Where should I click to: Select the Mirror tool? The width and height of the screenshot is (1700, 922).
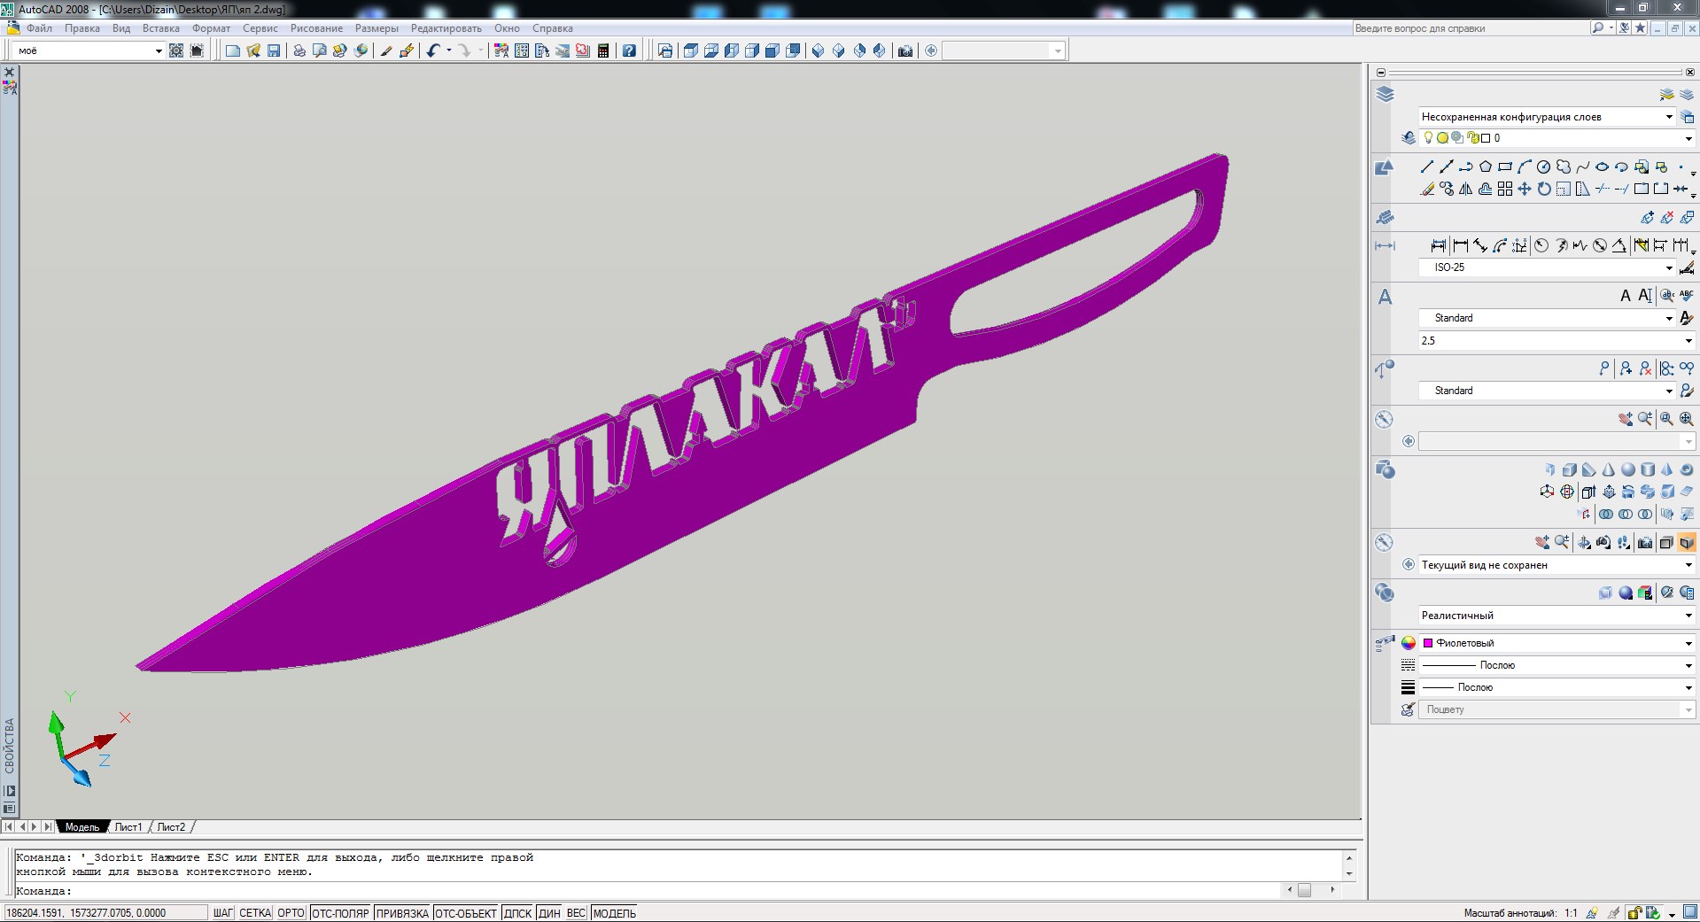[x=1466, y=189]
